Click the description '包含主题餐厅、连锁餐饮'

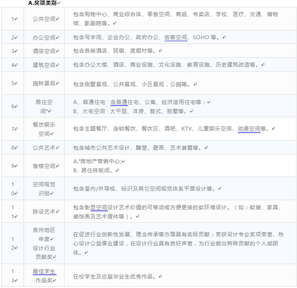click(x=172, y=129)
